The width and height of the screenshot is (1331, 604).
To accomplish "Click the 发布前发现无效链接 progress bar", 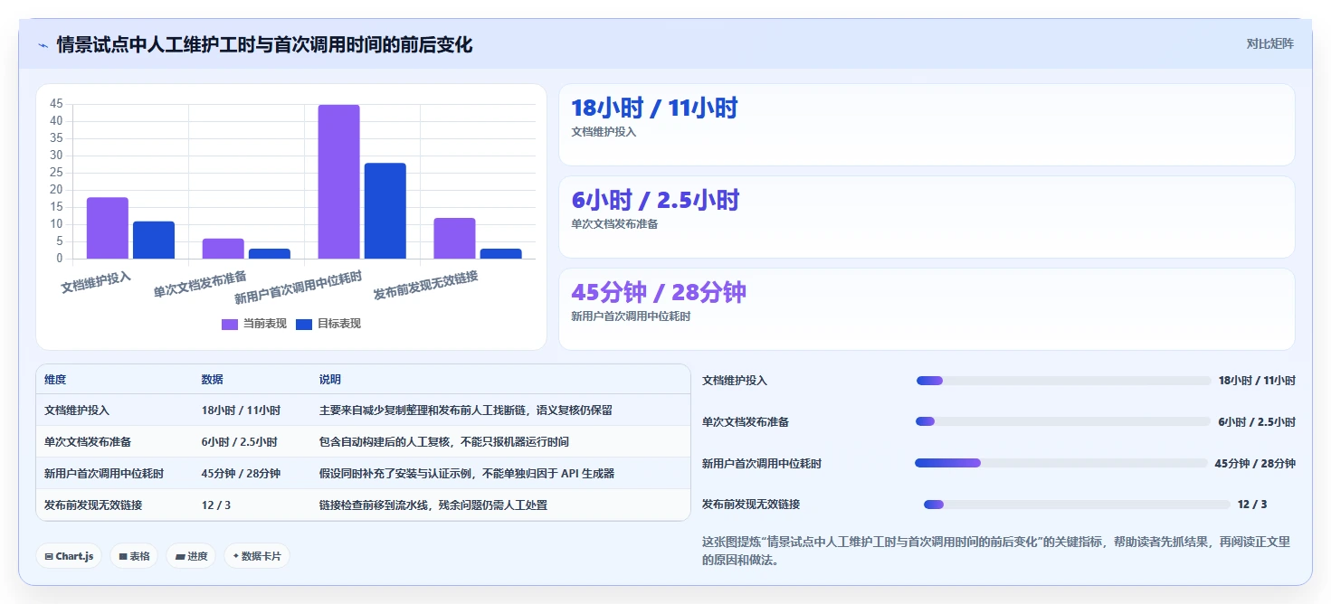I will tap(1077, 505).
